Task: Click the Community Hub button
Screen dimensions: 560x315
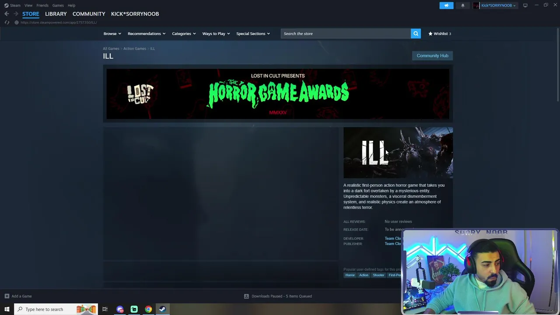Action: (432, 56)
